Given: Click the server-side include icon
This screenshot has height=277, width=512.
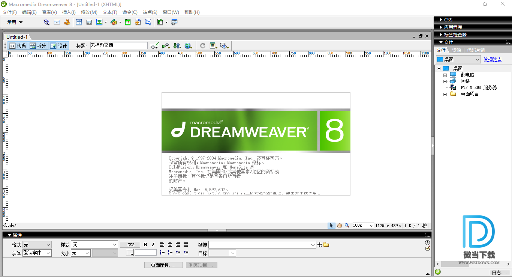Looking at the screenshot, I should pos(138,22).
